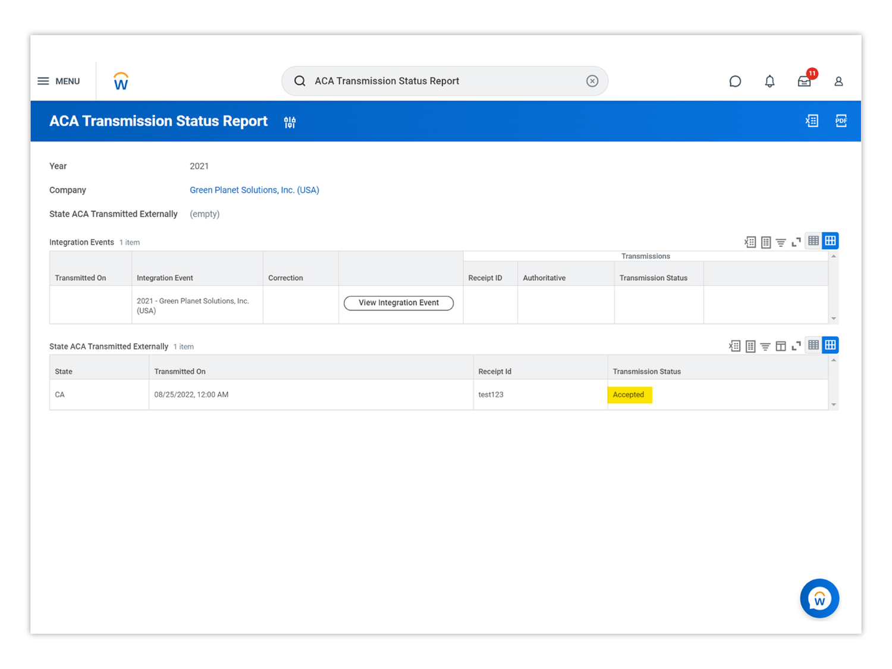Toggle expanded row view for State ACA table
Viewport: 892px width, 669px height.
tap(796, 346)
